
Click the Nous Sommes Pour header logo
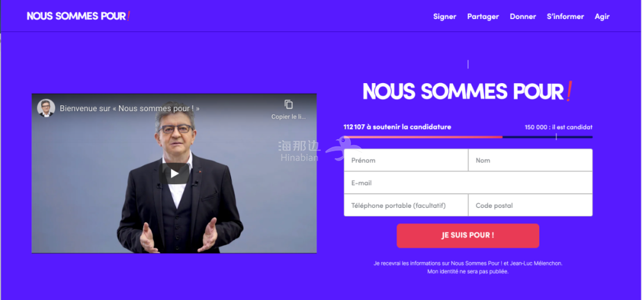(x=78, y=16)
